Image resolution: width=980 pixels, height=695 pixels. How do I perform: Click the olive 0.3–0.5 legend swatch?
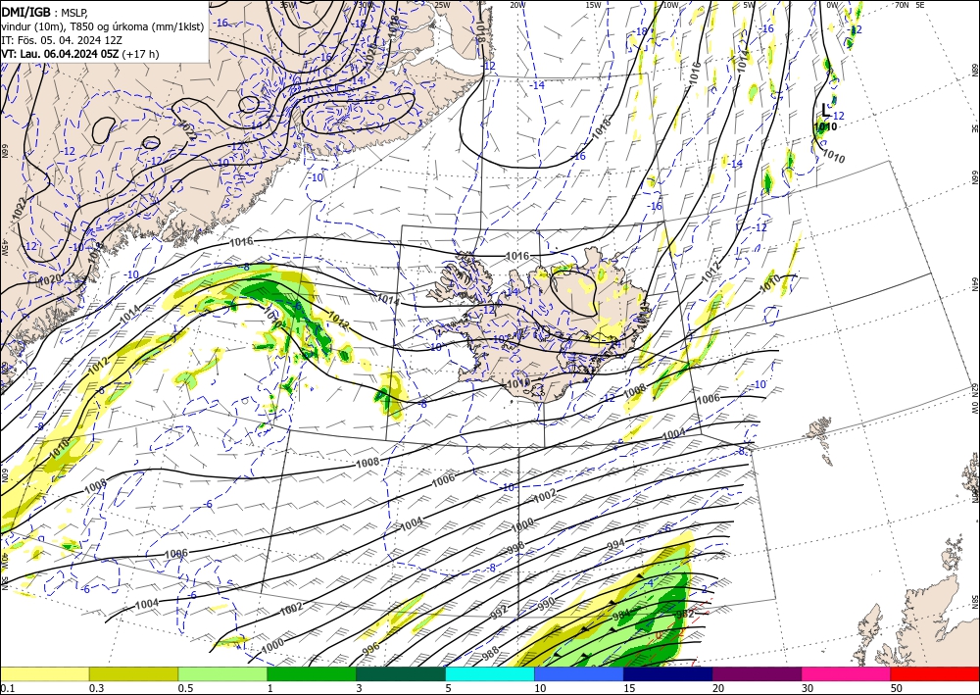[x=133, y=673]
